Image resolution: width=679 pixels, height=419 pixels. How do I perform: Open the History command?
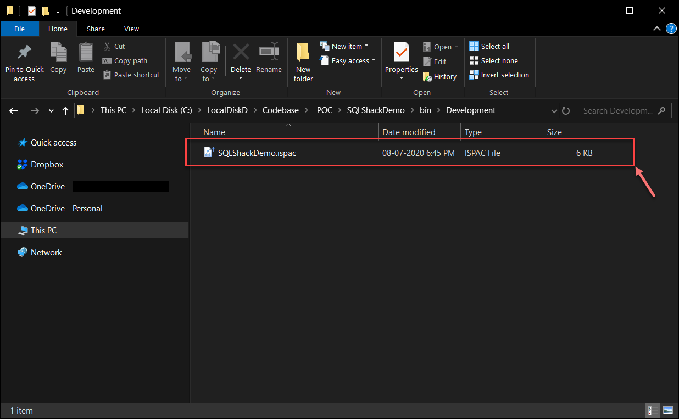click(x=439, y=77)
